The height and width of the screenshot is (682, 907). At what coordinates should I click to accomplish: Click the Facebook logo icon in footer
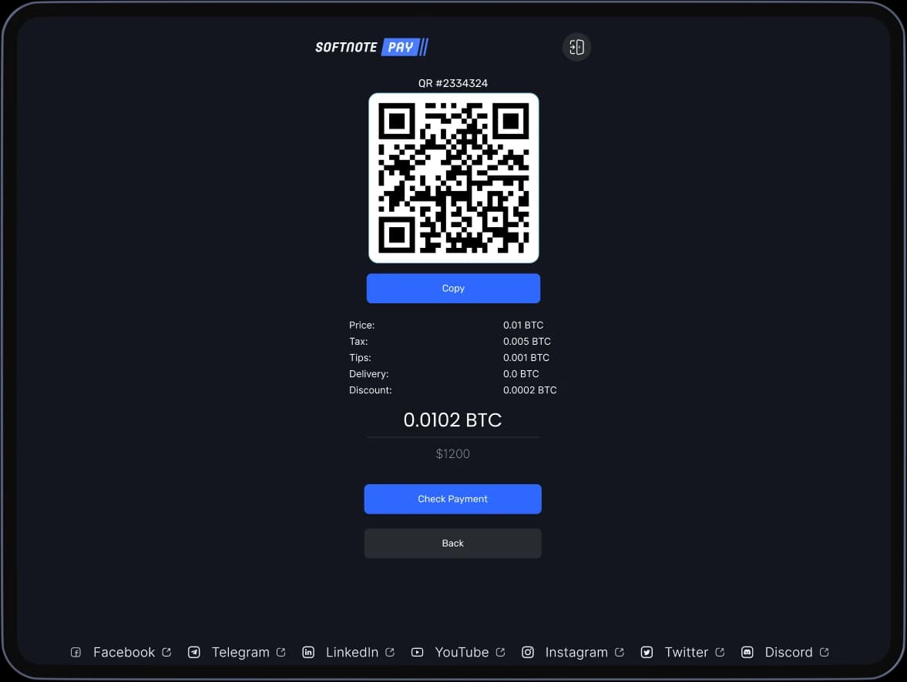76,653
